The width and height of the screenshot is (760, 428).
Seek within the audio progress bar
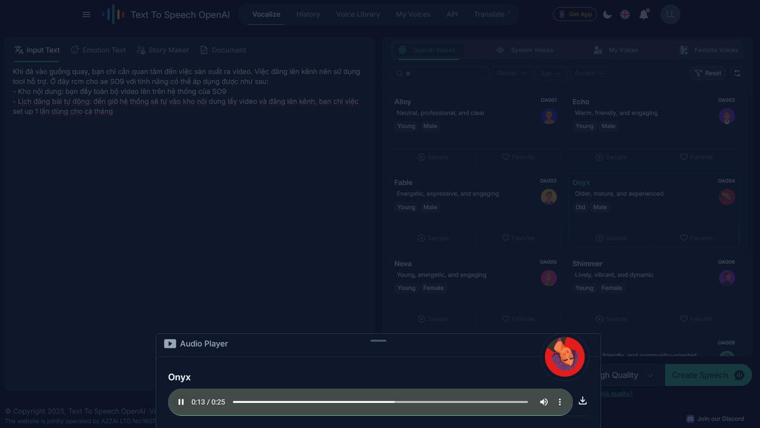380,402
